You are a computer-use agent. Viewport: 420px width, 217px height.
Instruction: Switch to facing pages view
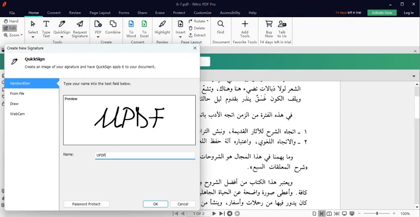(x=329, y=214)
